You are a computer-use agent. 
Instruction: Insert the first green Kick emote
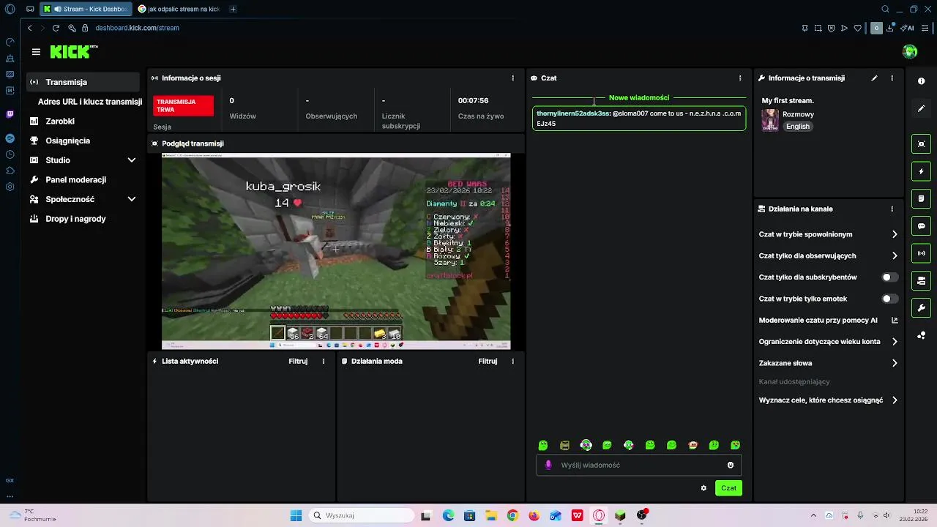click(x=543, y=445)
